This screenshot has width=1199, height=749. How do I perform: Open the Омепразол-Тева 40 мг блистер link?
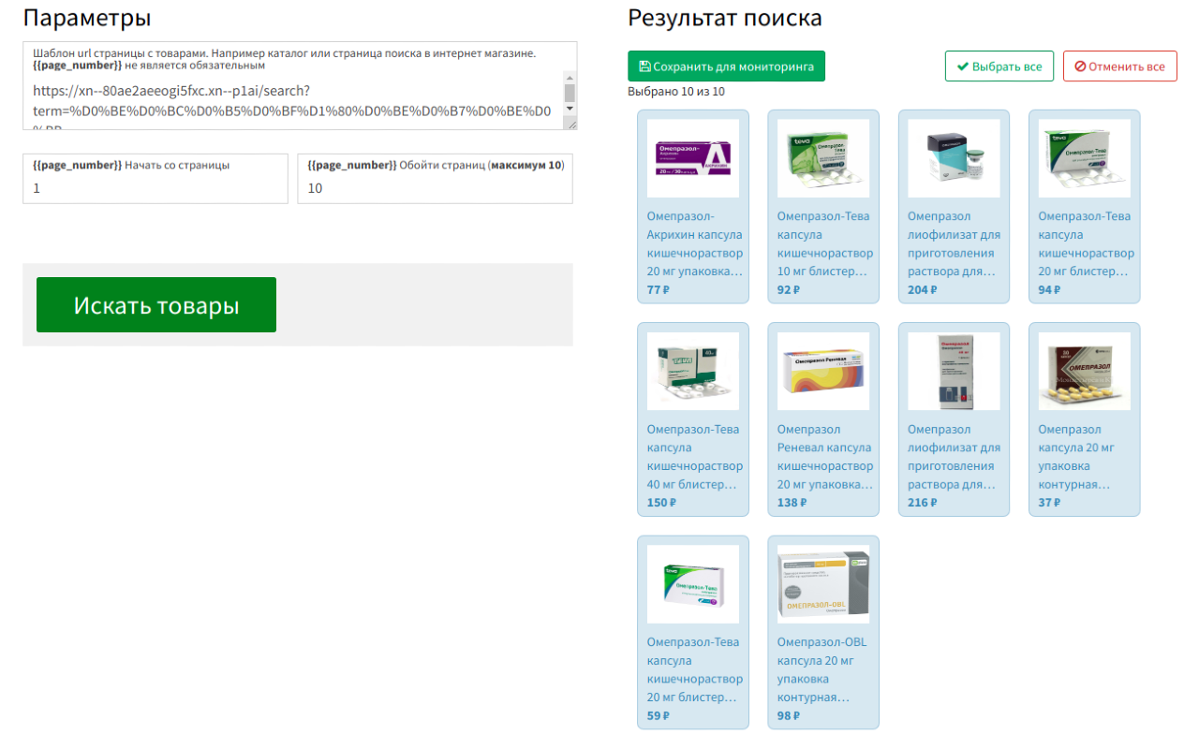pyautogui.click(x=694, y=457)
